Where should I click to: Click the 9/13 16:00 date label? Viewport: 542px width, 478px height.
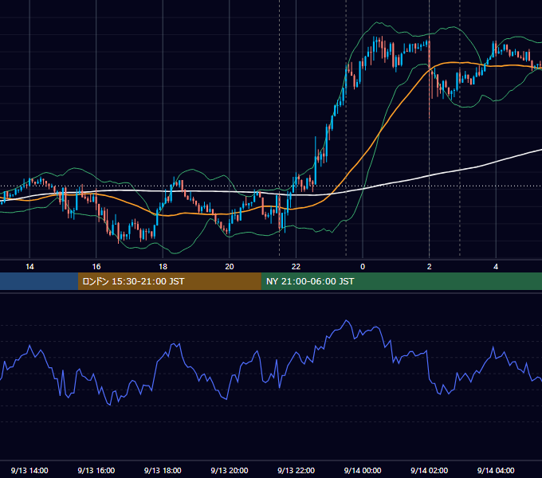pos(96,470)
